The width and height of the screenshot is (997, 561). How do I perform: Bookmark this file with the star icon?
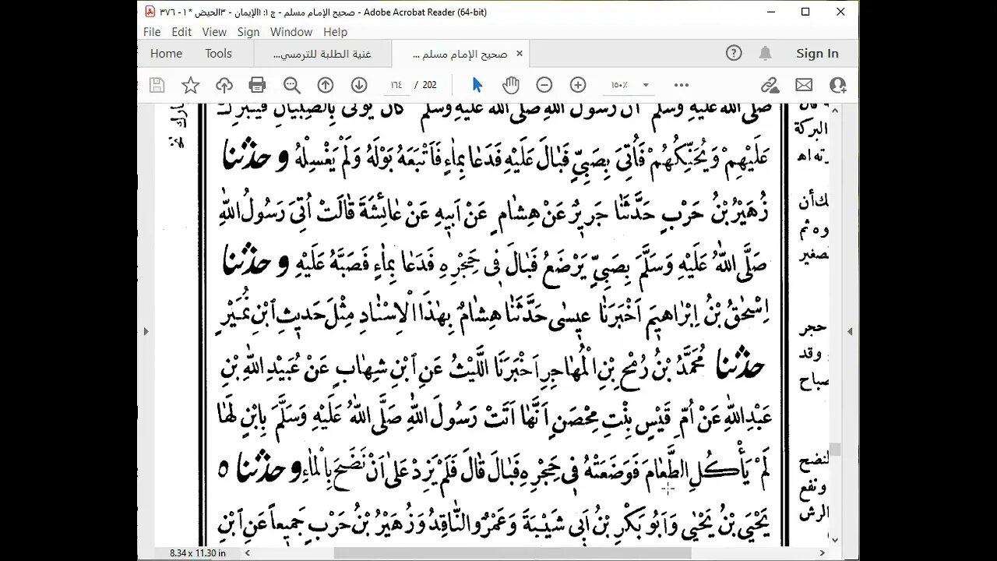[x=191, y=85]
